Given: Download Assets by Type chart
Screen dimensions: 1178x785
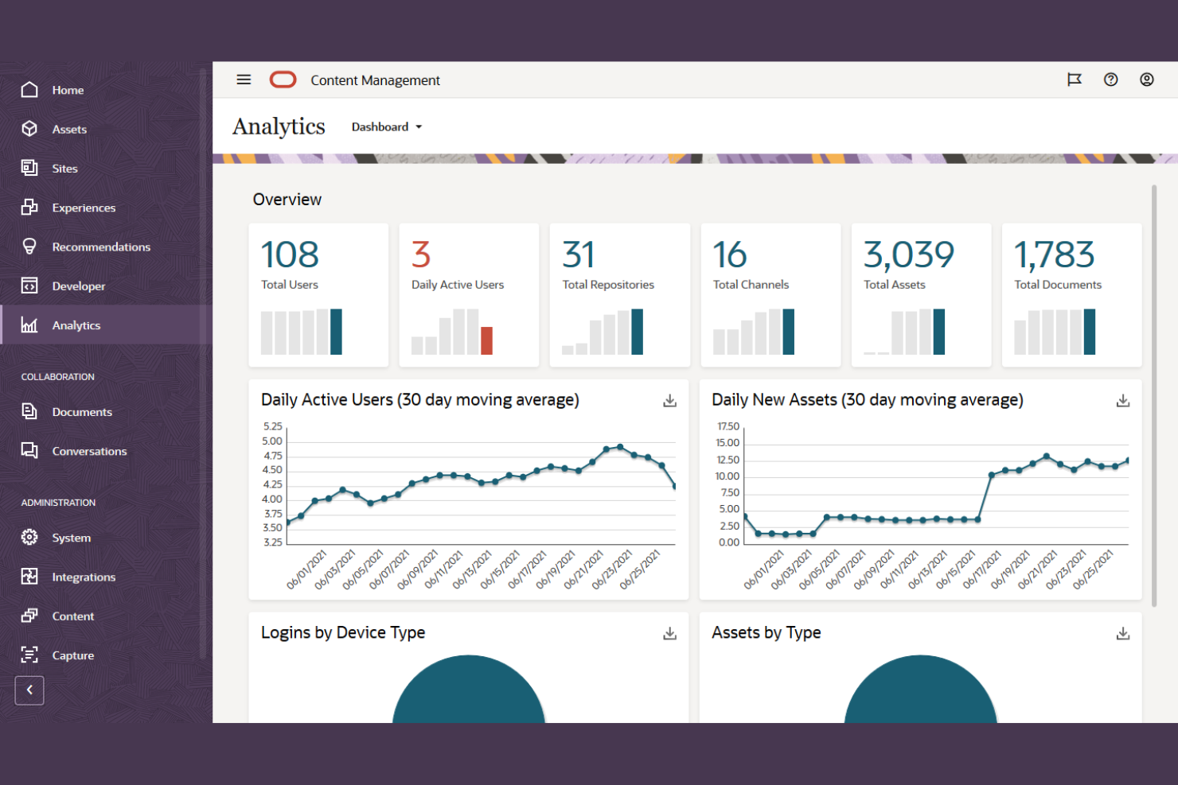Looking at the screenshot, I should coord(1122,634).
